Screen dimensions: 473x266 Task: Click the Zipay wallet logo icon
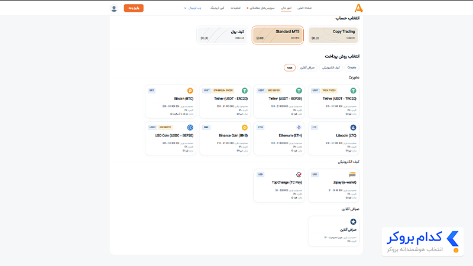(x=352, y=174)
